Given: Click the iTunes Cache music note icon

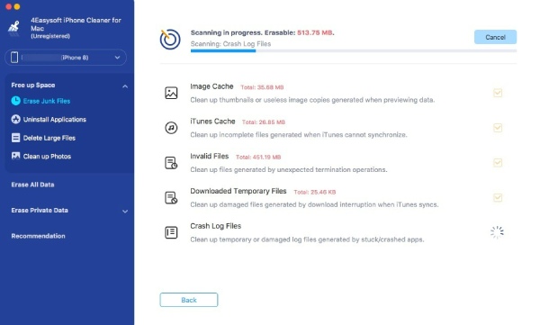Looking at the screenshot, I should point(171,128).
